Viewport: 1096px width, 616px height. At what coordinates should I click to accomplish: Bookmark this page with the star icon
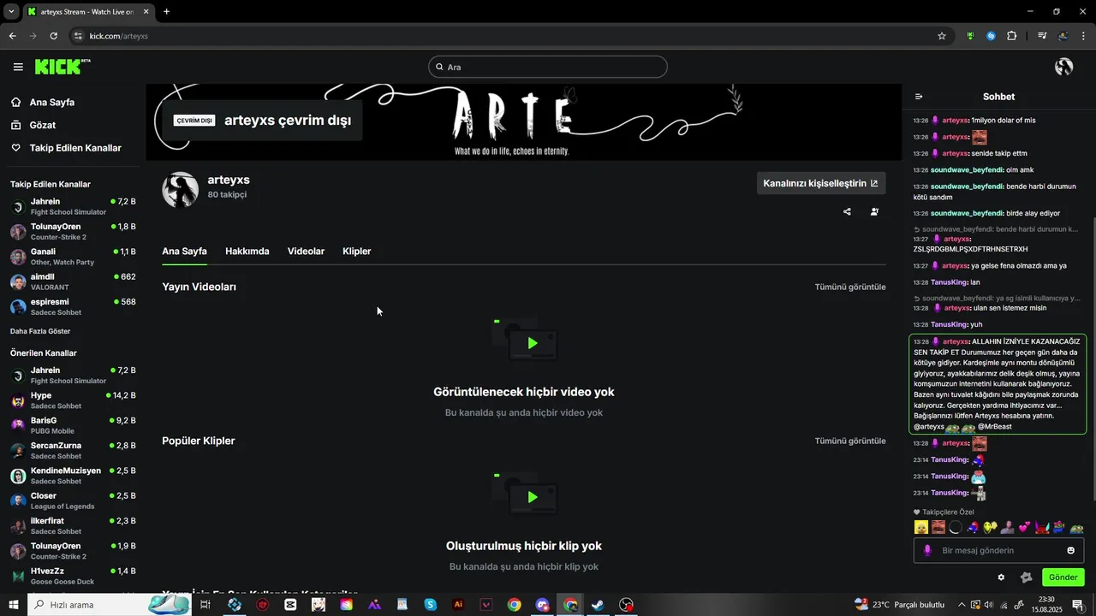click(942, 36)
